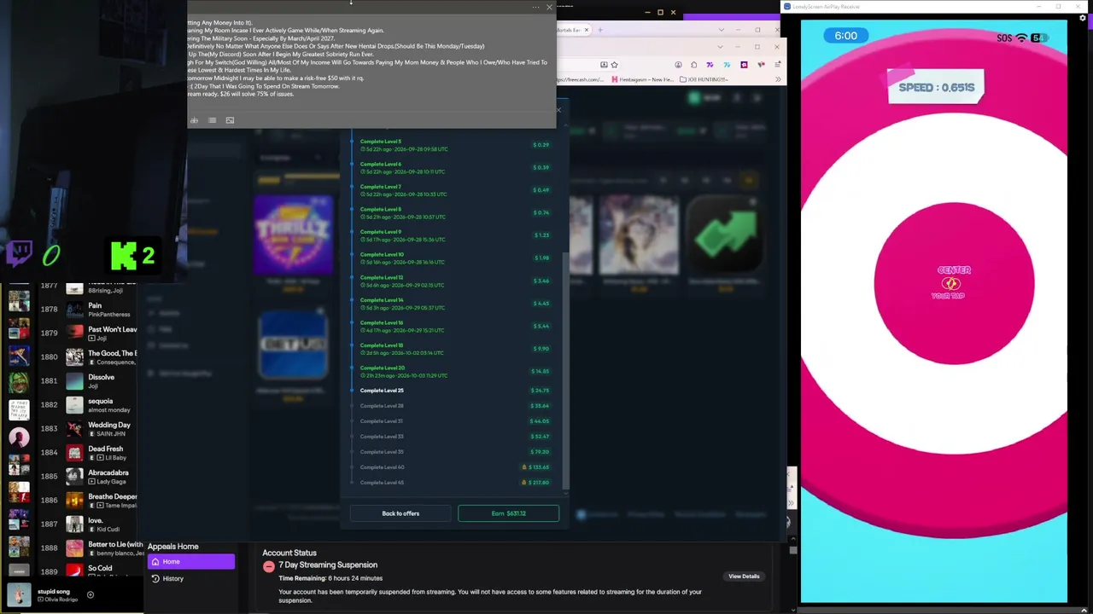Click the image icon in notes toolbar
Image resolution: width=1093 pixels, height=614 pixels.
pyautogui.click(x=230, y=120)
